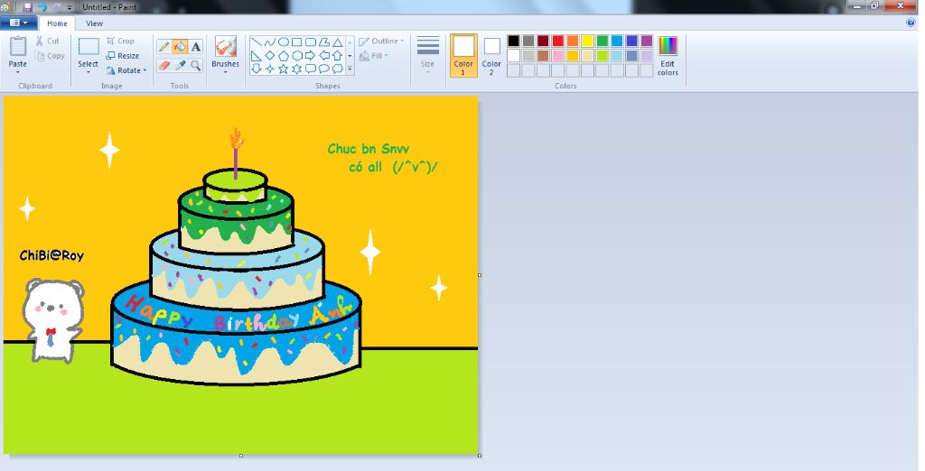
Task: Choose the Five-point star shape
Action: tap(283, 69)
